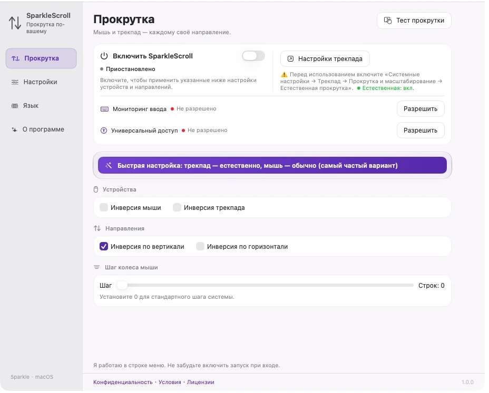Click the Приостановлено status text
This screenshot has height=393, width=489.
[130, 69]
